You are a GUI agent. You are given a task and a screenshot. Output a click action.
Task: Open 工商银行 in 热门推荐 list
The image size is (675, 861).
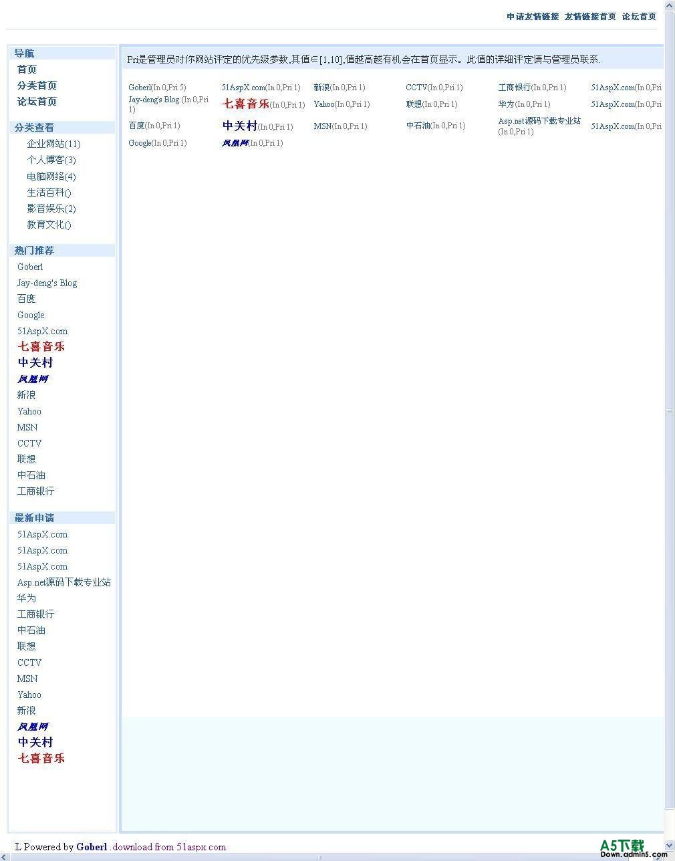(35, 491)
